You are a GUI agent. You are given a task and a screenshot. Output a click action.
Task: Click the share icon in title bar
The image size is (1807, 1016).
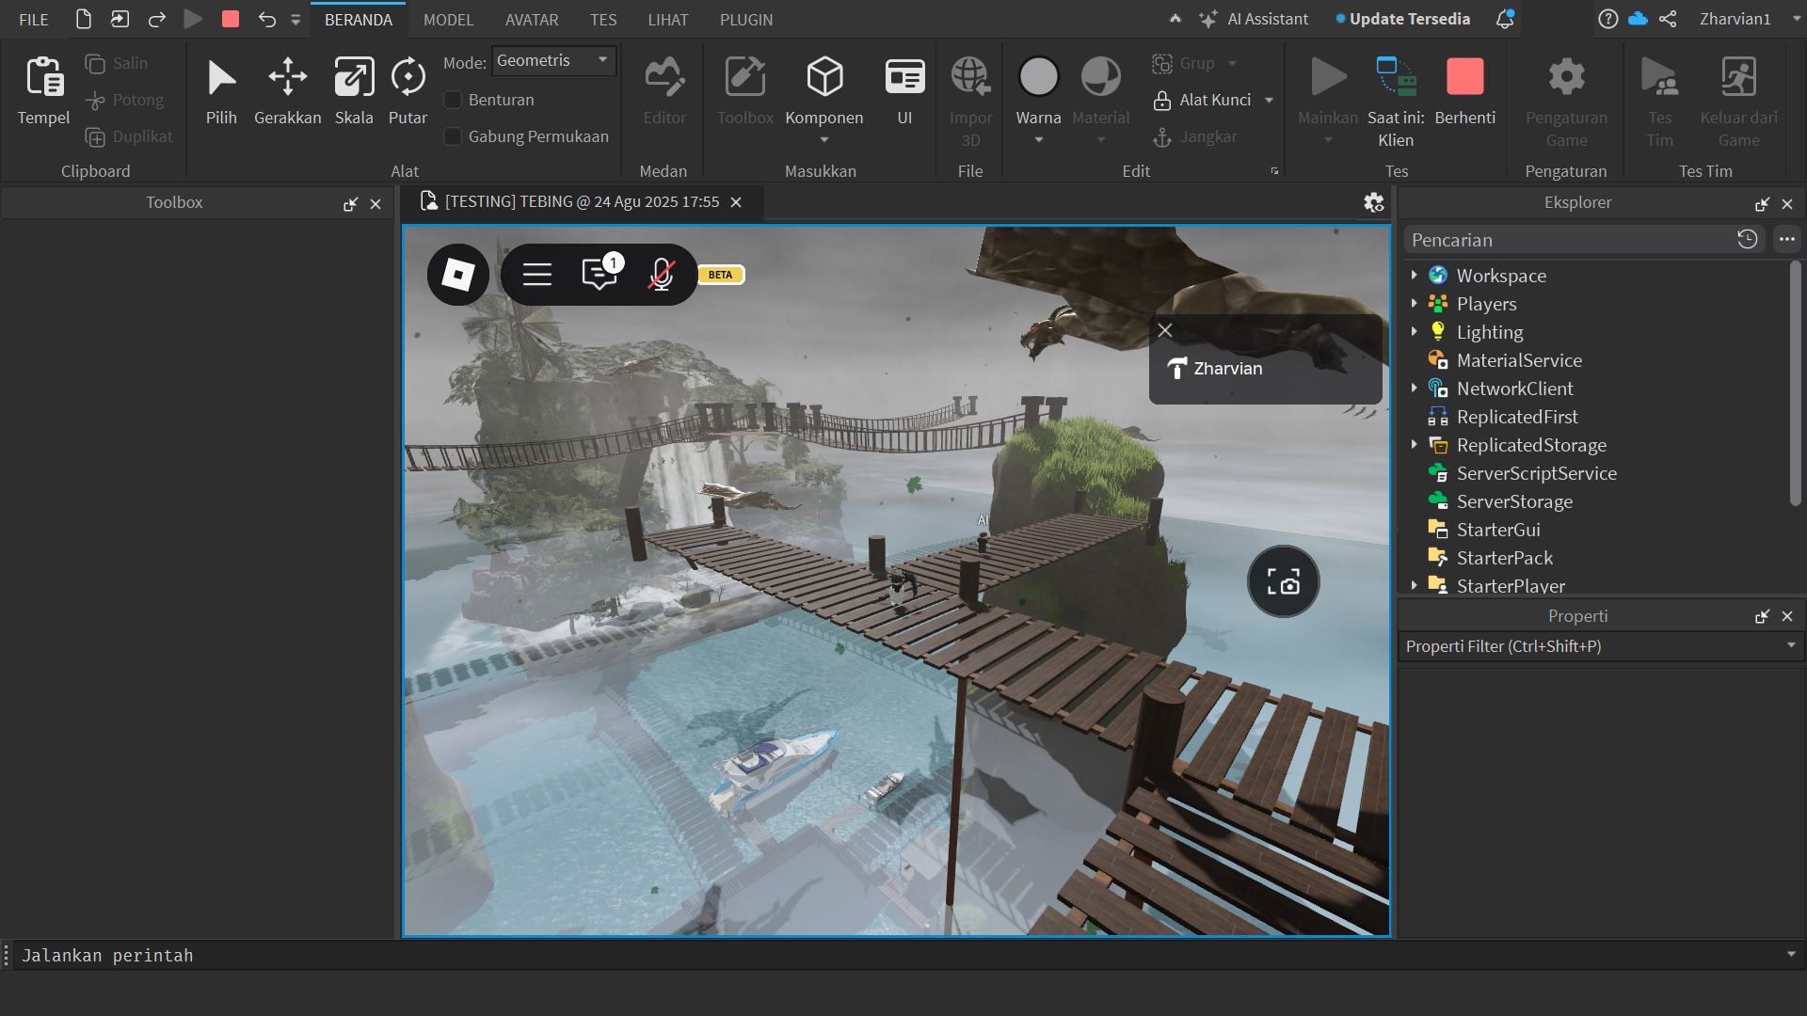pyautogui.click(x=1668, y=19)
